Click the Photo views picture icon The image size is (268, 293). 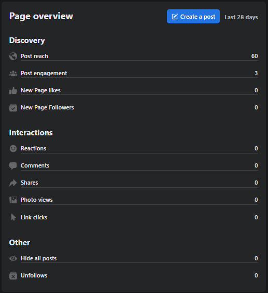[x=13, y=200]
